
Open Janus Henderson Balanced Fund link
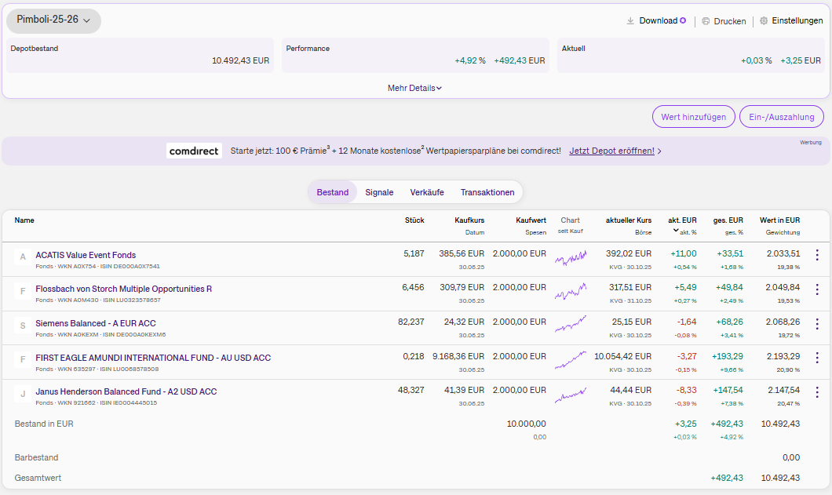click(x=126, y=391)
